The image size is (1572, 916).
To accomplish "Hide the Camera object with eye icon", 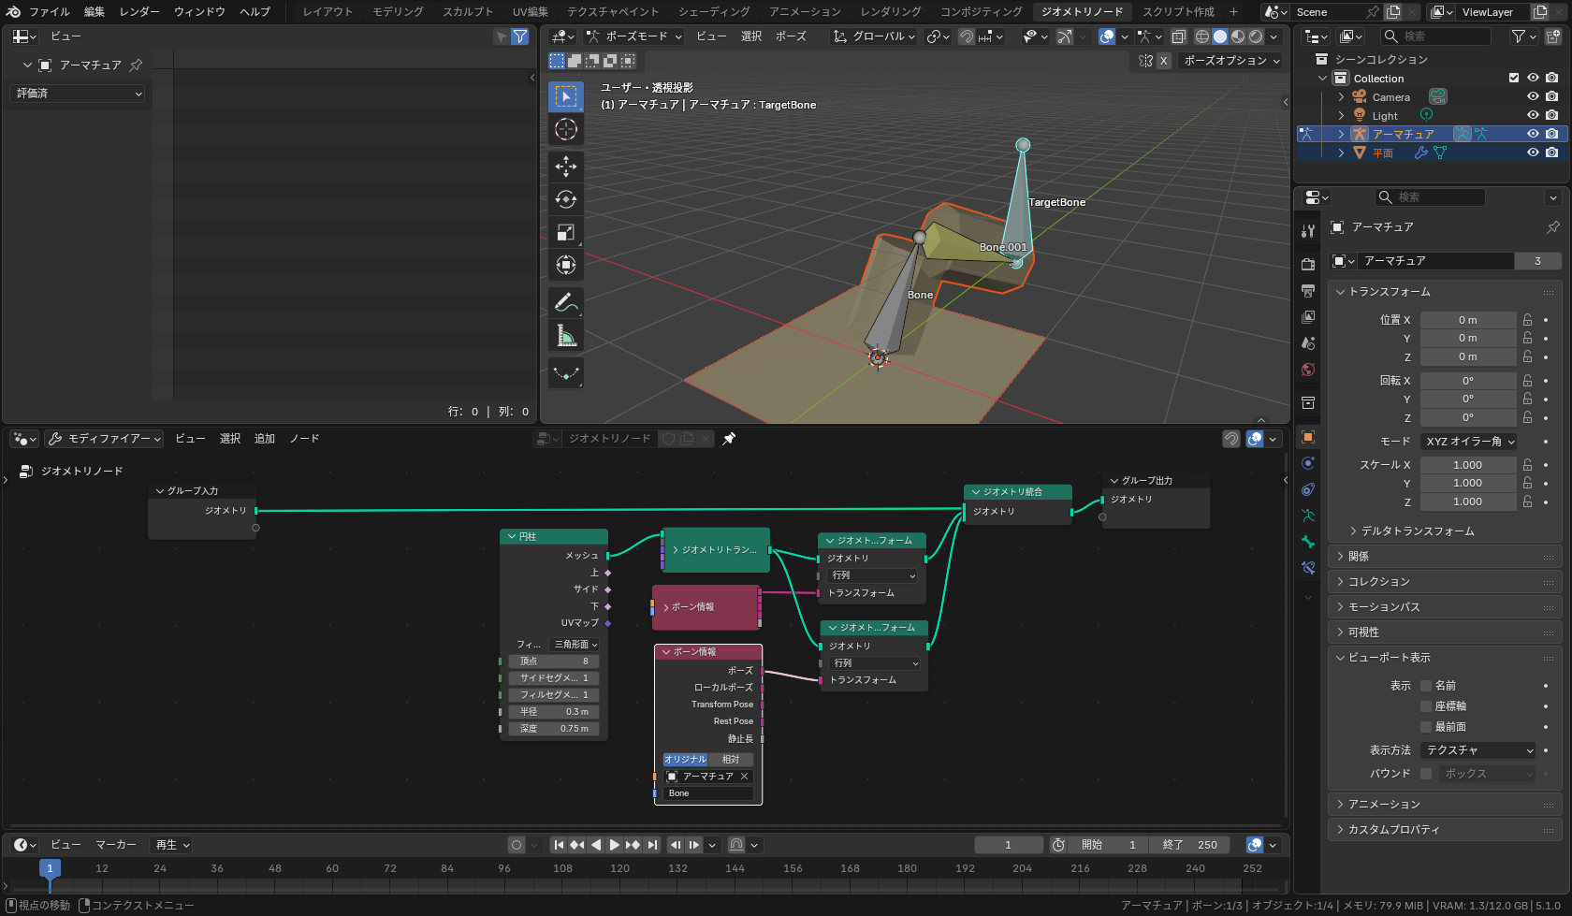I will coord(1533,97).
